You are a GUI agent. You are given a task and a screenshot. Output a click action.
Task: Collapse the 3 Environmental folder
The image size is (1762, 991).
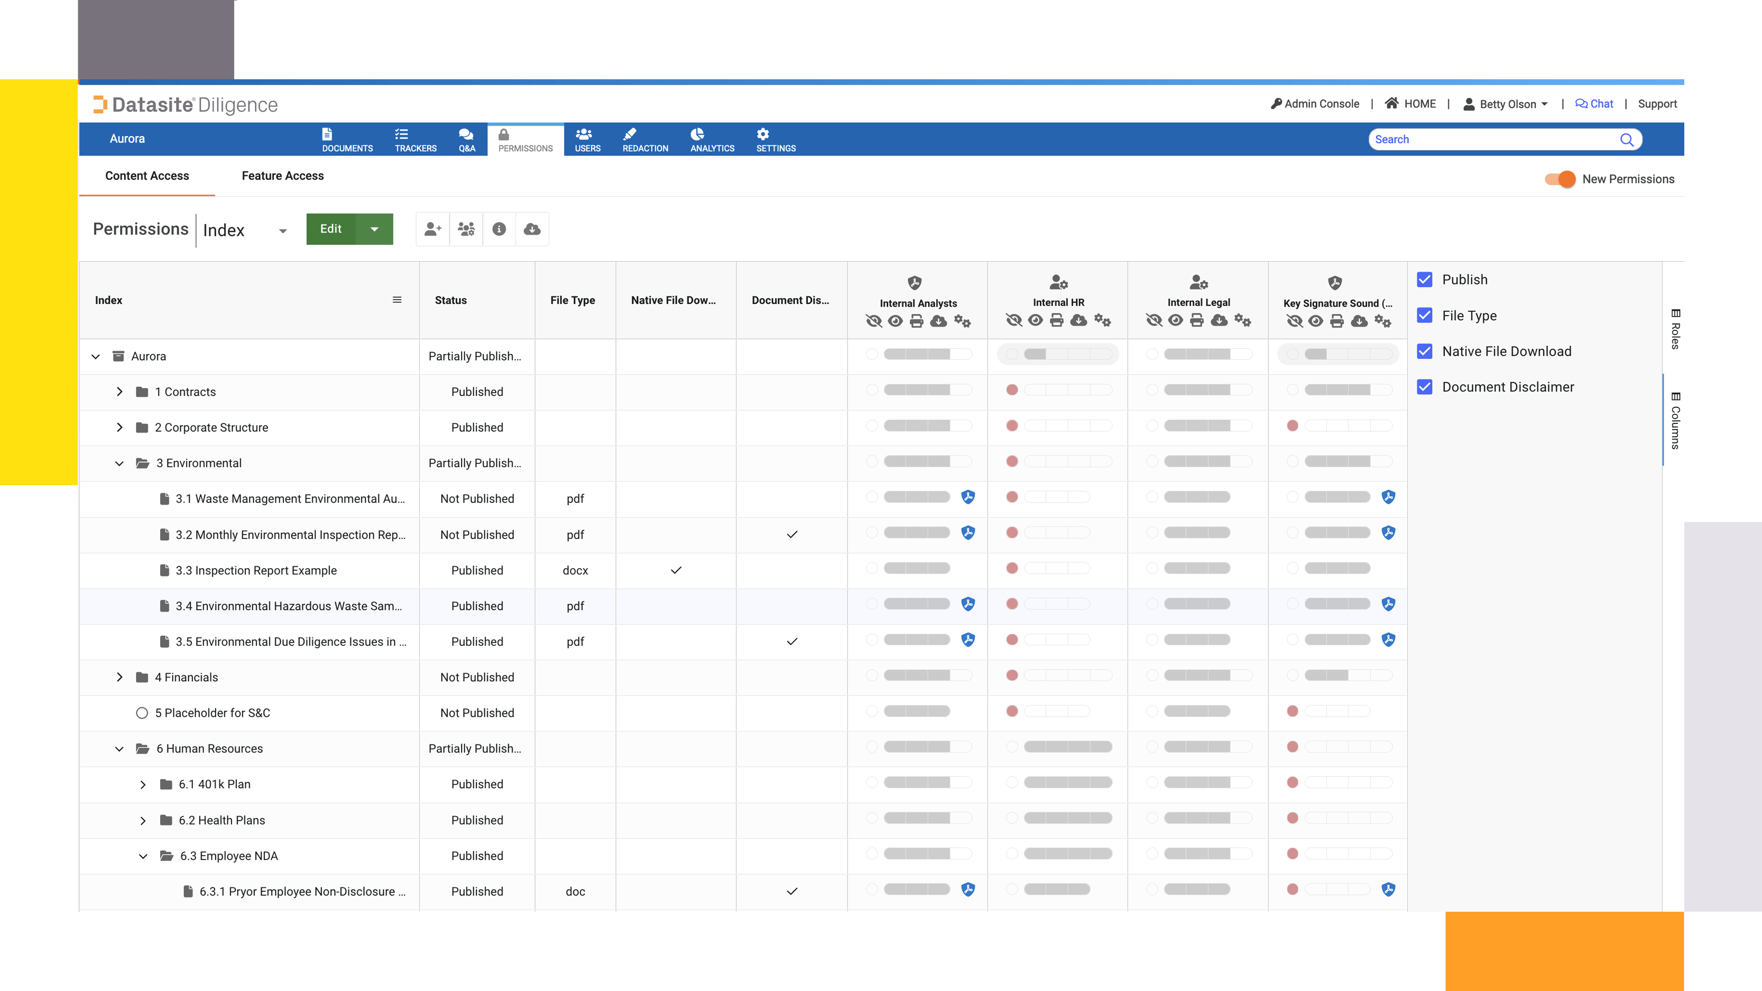[x=120, y=462]
